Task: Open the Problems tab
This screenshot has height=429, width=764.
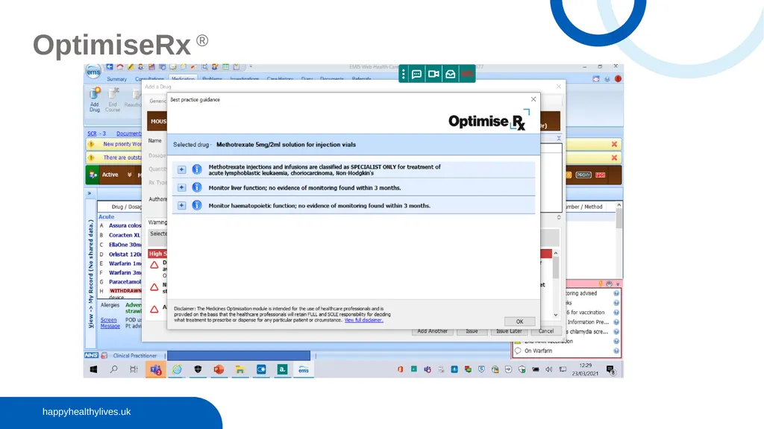Action: tap(213, 78)
